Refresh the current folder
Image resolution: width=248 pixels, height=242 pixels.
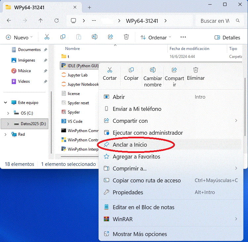[x=57, y=21]
